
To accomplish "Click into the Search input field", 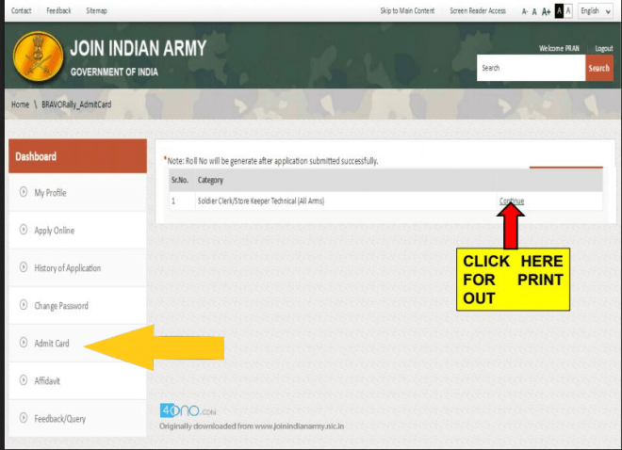I will coord(531,68).
